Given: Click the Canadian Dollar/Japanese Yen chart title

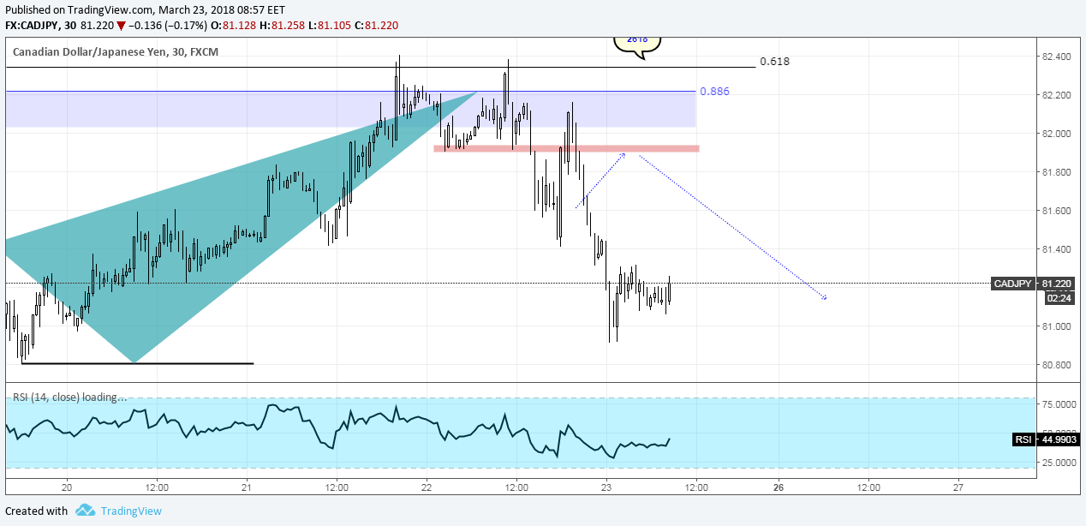Looking at the screenshot, I should 115,51.
